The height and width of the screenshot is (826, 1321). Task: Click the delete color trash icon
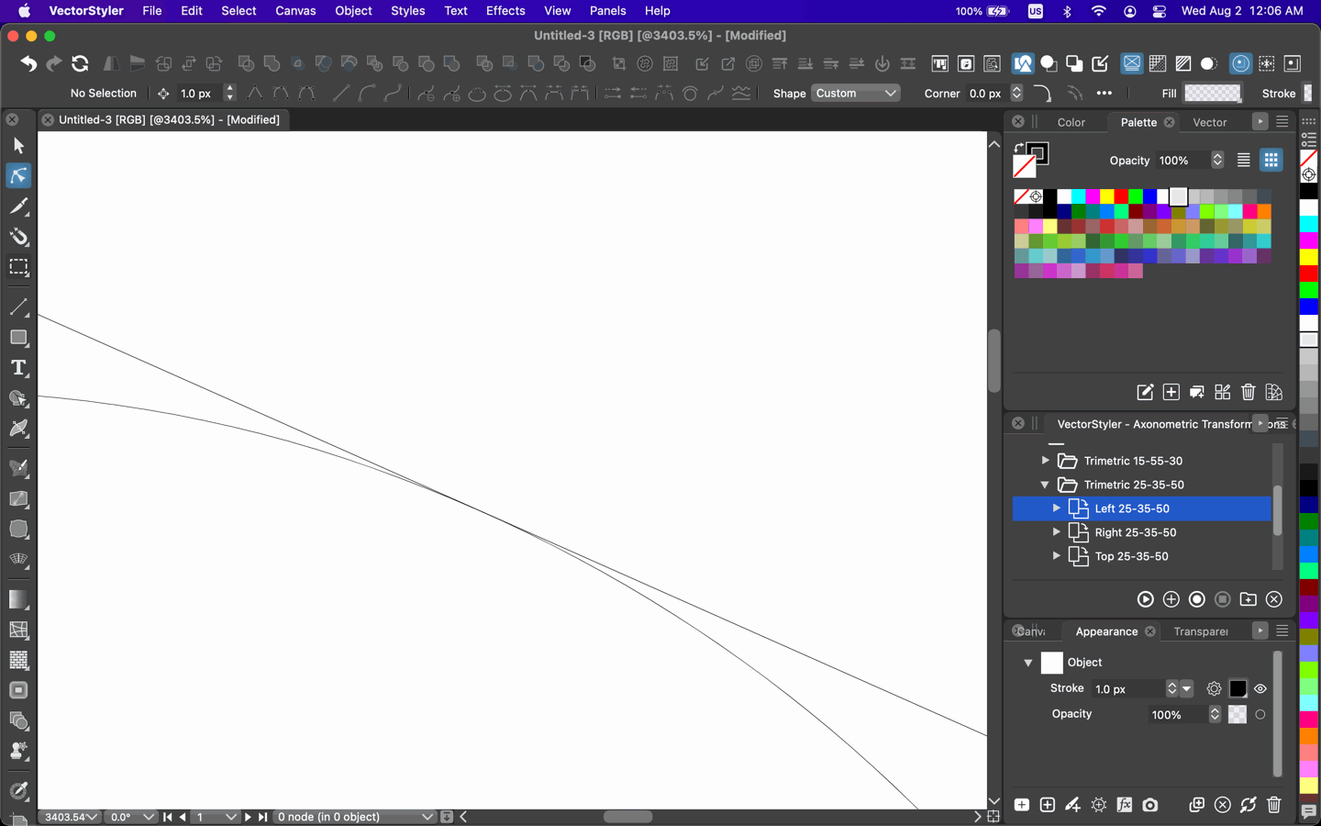click(x=1248, y=393)
